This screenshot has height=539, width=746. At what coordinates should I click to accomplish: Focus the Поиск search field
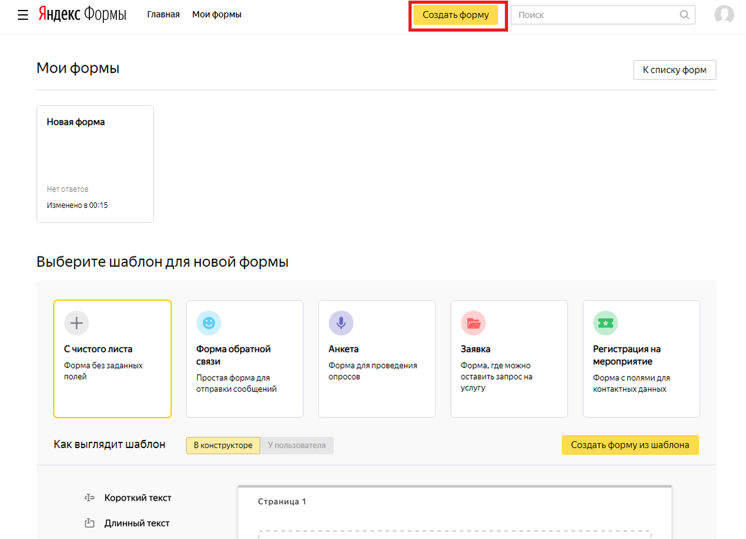603,15
